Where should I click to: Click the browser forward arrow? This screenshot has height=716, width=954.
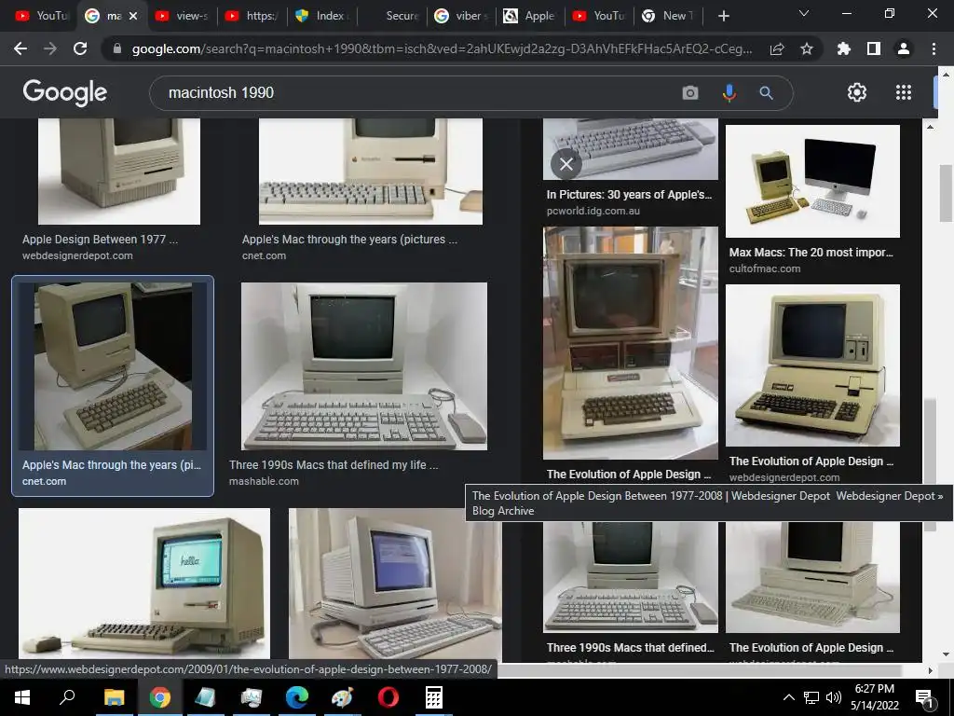tap(50, 48)
